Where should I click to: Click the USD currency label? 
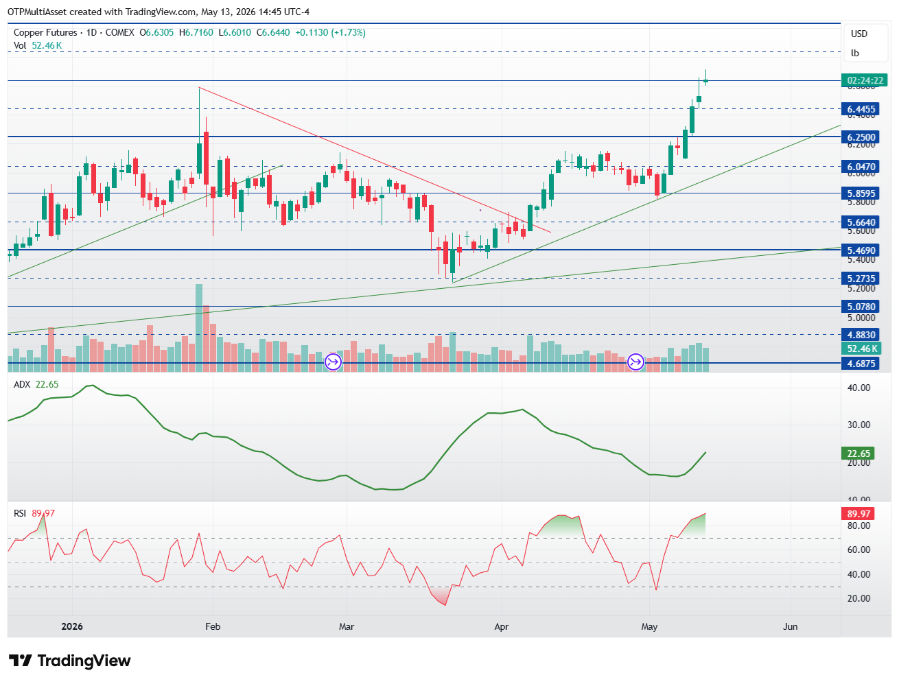[x=859, y=34]
